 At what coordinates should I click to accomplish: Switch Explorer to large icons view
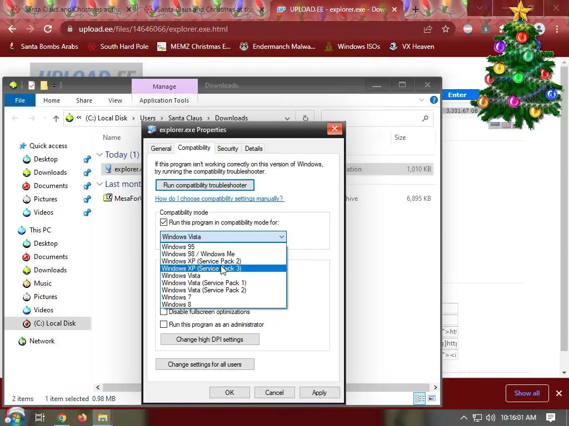point(432,398)
